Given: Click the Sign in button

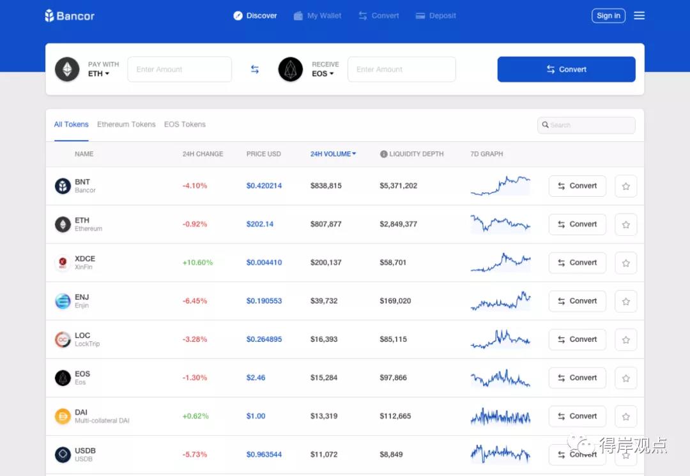Looking at the screenshot, I should pyautogui.click(x=608, y=16).
